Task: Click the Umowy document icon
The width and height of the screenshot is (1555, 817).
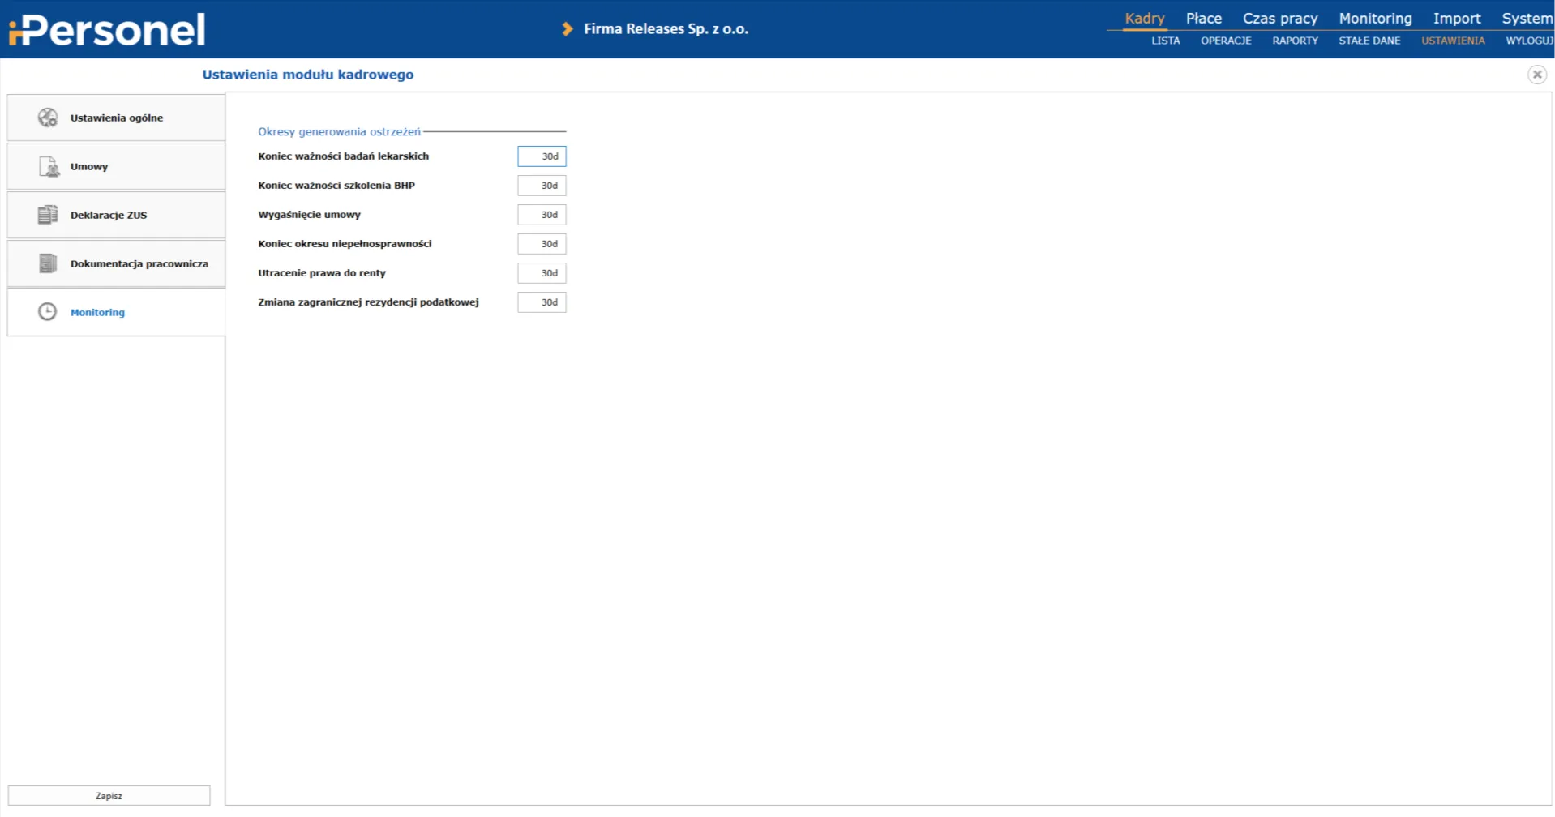Action: [49, 166]
